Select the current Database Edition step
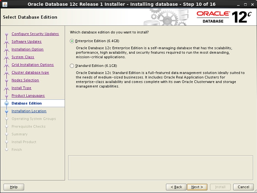 [x=26, y=103]
